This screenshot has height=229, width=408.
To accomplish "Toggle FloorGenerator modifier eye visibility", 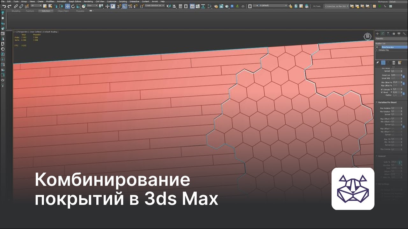I will point(377,47).
